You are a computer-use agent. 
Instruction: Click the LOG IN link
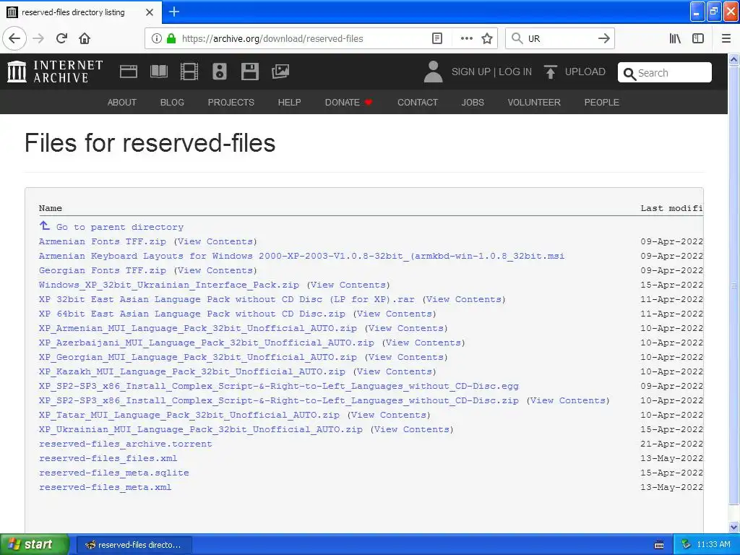(515, 72)
